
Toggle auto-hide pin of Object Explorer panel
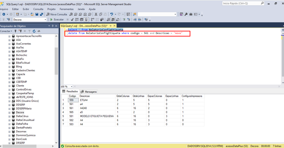(53, 26)
